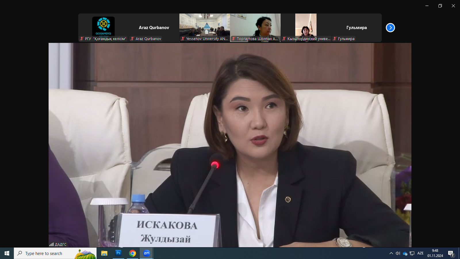The image size is (460, 259).
Task: Click the muted mic icon beside Гульмира label
Action: tap(335, 39)
